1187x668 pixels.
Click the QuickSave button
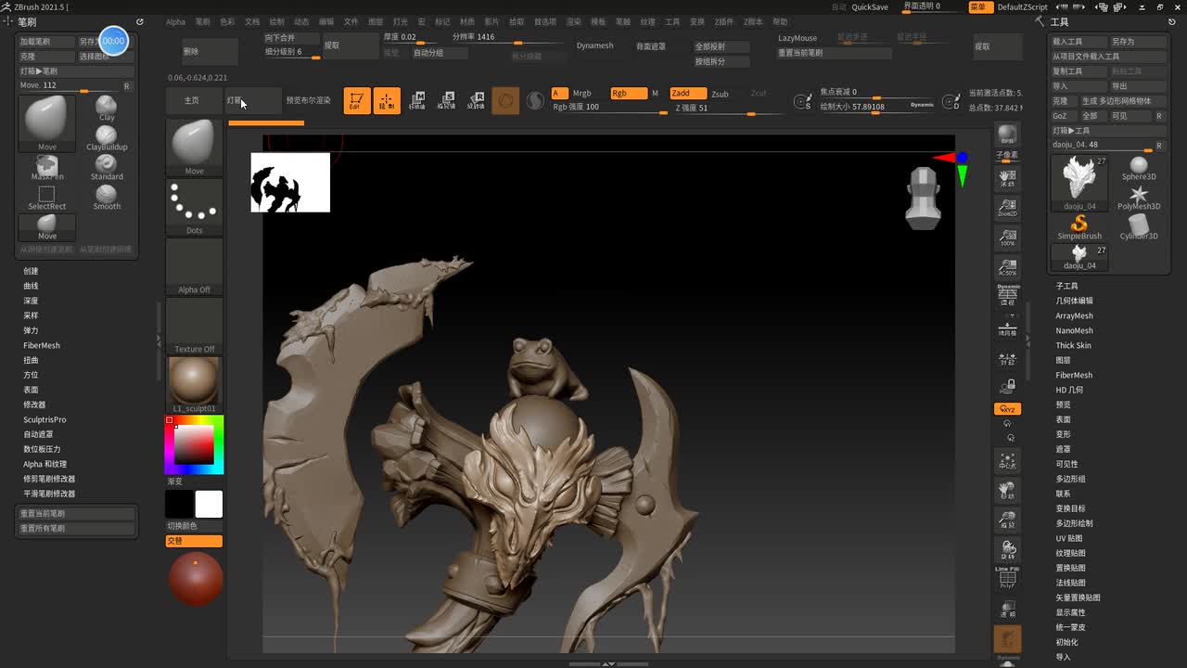click(x=870, y=6)
